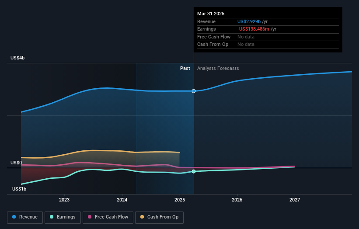
Task: Click the 2026 axis label
Action: click(x=237, y=200)
